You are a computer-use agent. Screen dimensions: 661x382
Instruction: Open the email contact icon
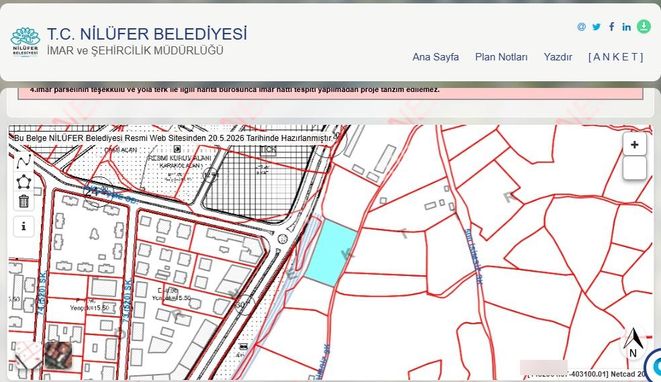[581, 27]
